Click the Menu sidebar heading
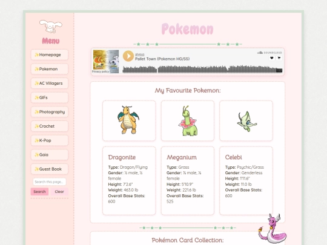 (51, 41)
